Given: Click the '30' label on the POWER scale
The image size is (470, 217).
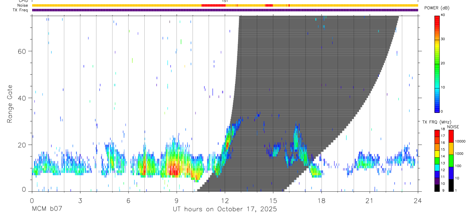Looking at the screenshot, I should (443, 39).
